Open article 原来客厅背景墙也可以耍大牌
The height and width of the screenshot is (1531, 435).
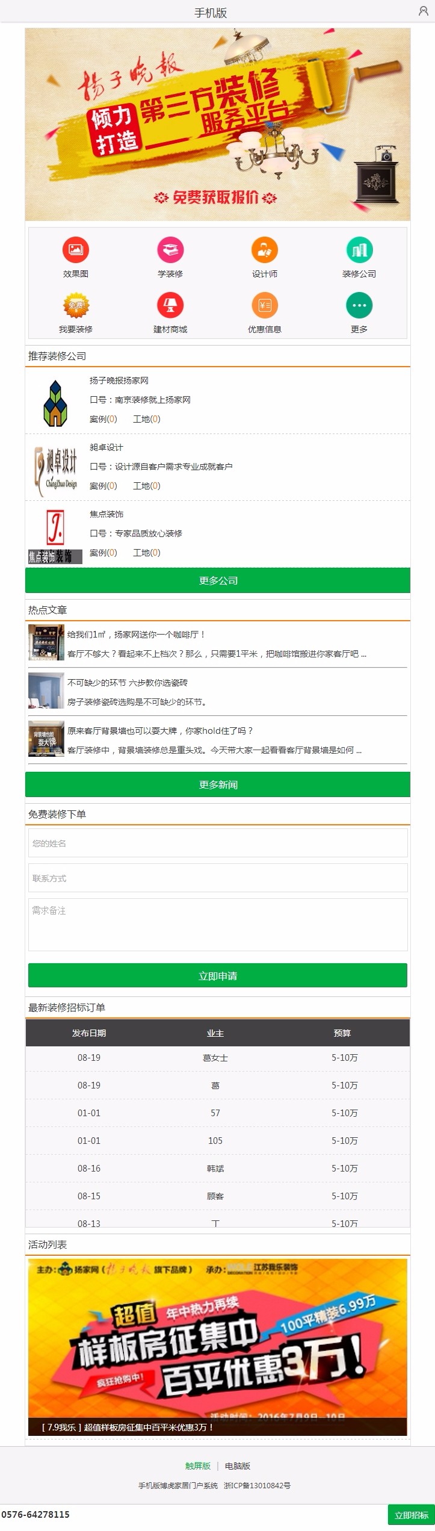click(x=160, y=731)
